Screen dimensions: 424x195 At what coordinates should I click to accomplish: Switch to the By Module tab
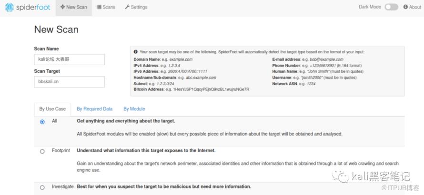pos(134,109)
